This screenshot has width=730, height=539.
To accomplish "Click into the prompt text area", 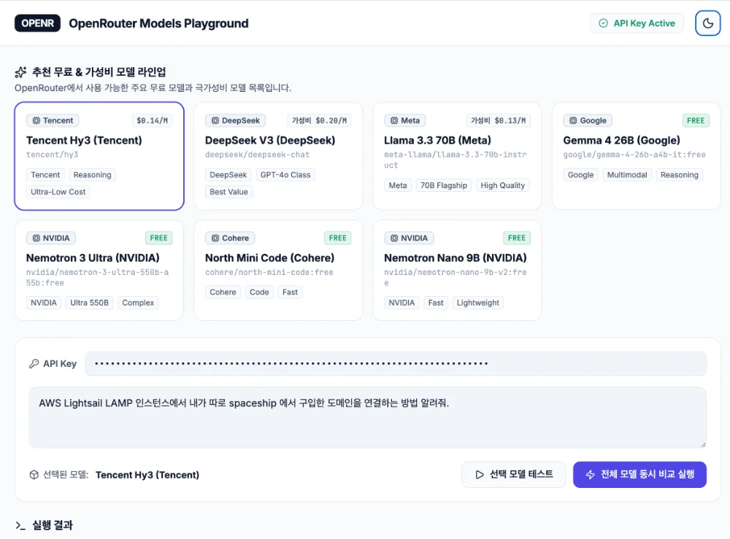I will (368, 417).
